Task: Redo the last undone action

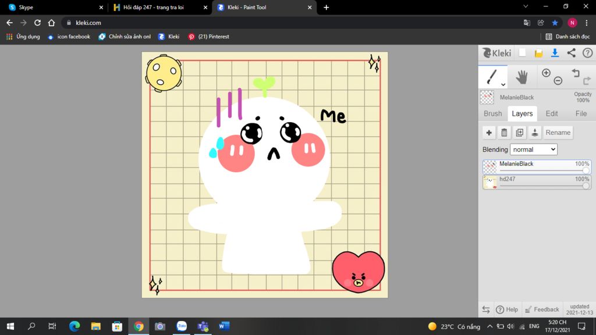Action: [x=587, y=80]
